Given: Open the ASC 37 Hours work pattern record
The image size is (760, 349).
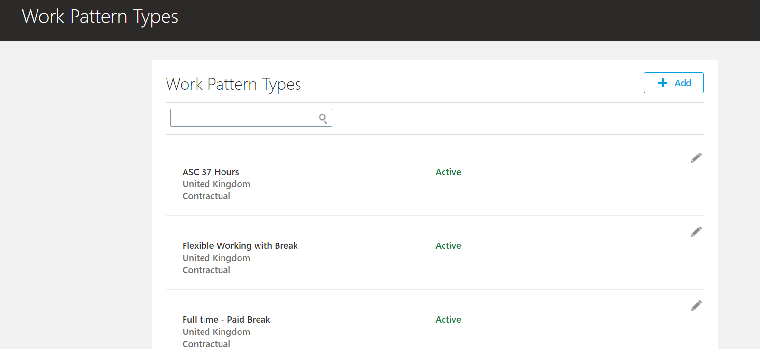Looking at the screenshot, I should [210, 172].
